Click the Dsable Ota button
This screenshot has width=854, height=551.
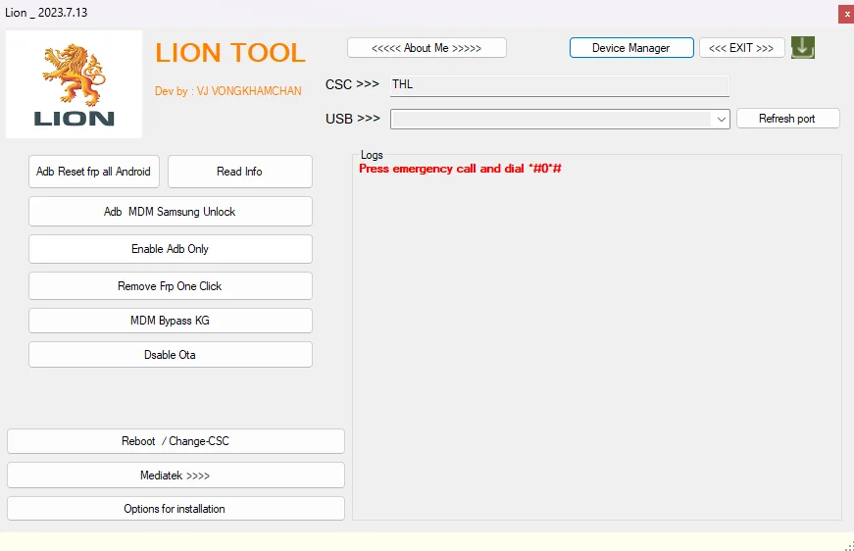tap(170, 355)
